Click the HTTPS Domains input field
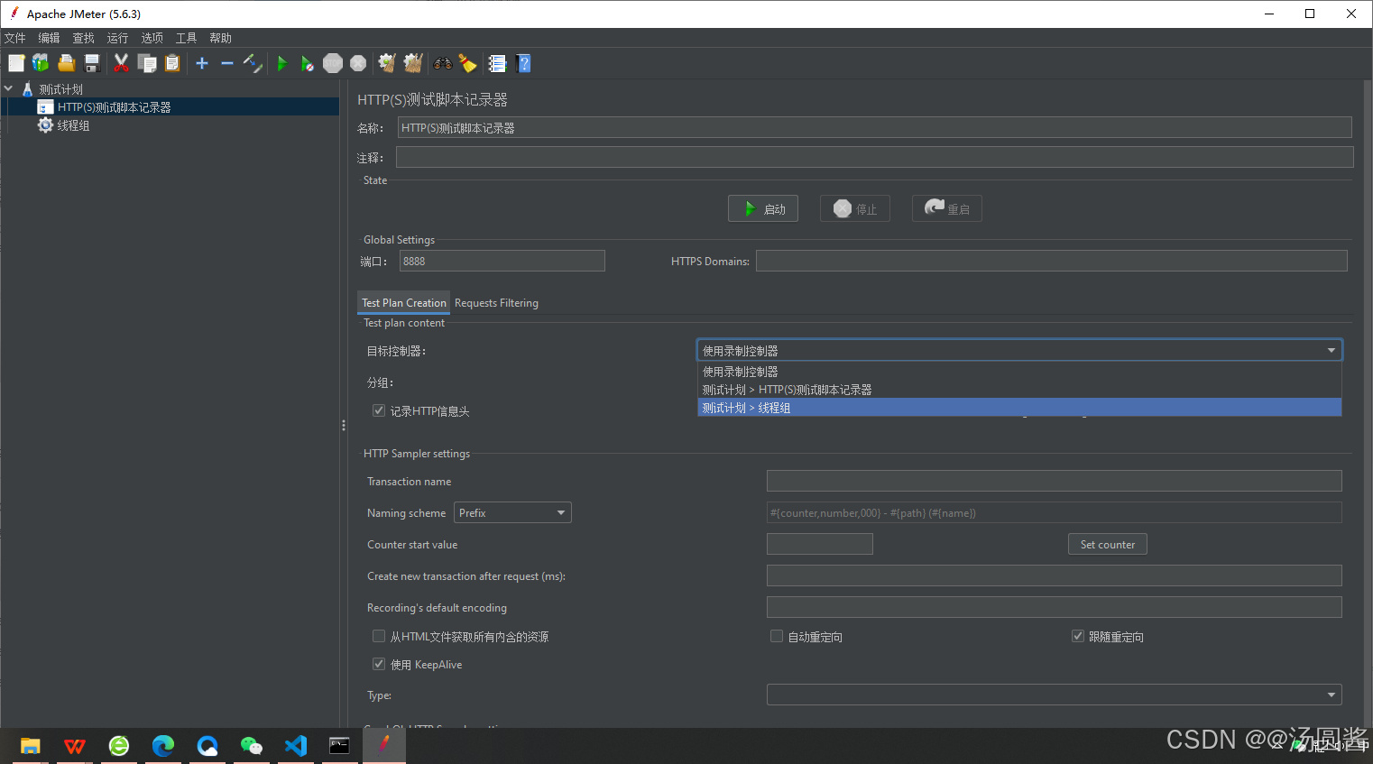1373x764 pixels. click(x=1051, y=261)
